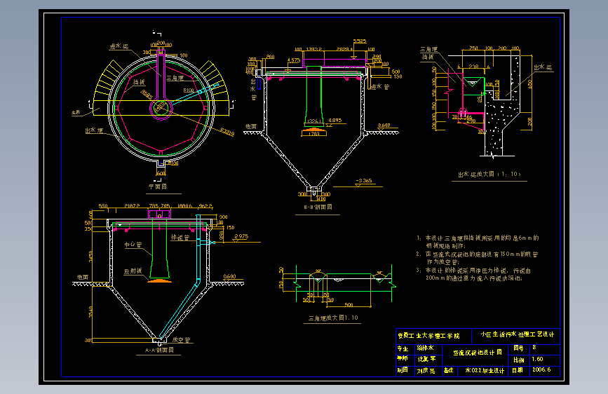The width and height of the screenshot is (608, 394).
Task: Click the 1:60 scale value
Action: [537, 359]
